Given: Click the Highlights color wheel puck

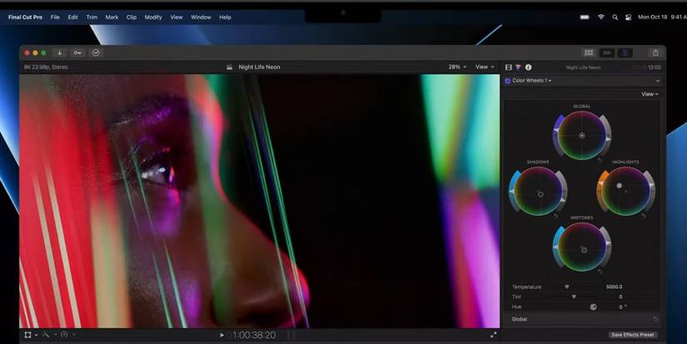Looking at the screenshot, I should tap(619, 186).
